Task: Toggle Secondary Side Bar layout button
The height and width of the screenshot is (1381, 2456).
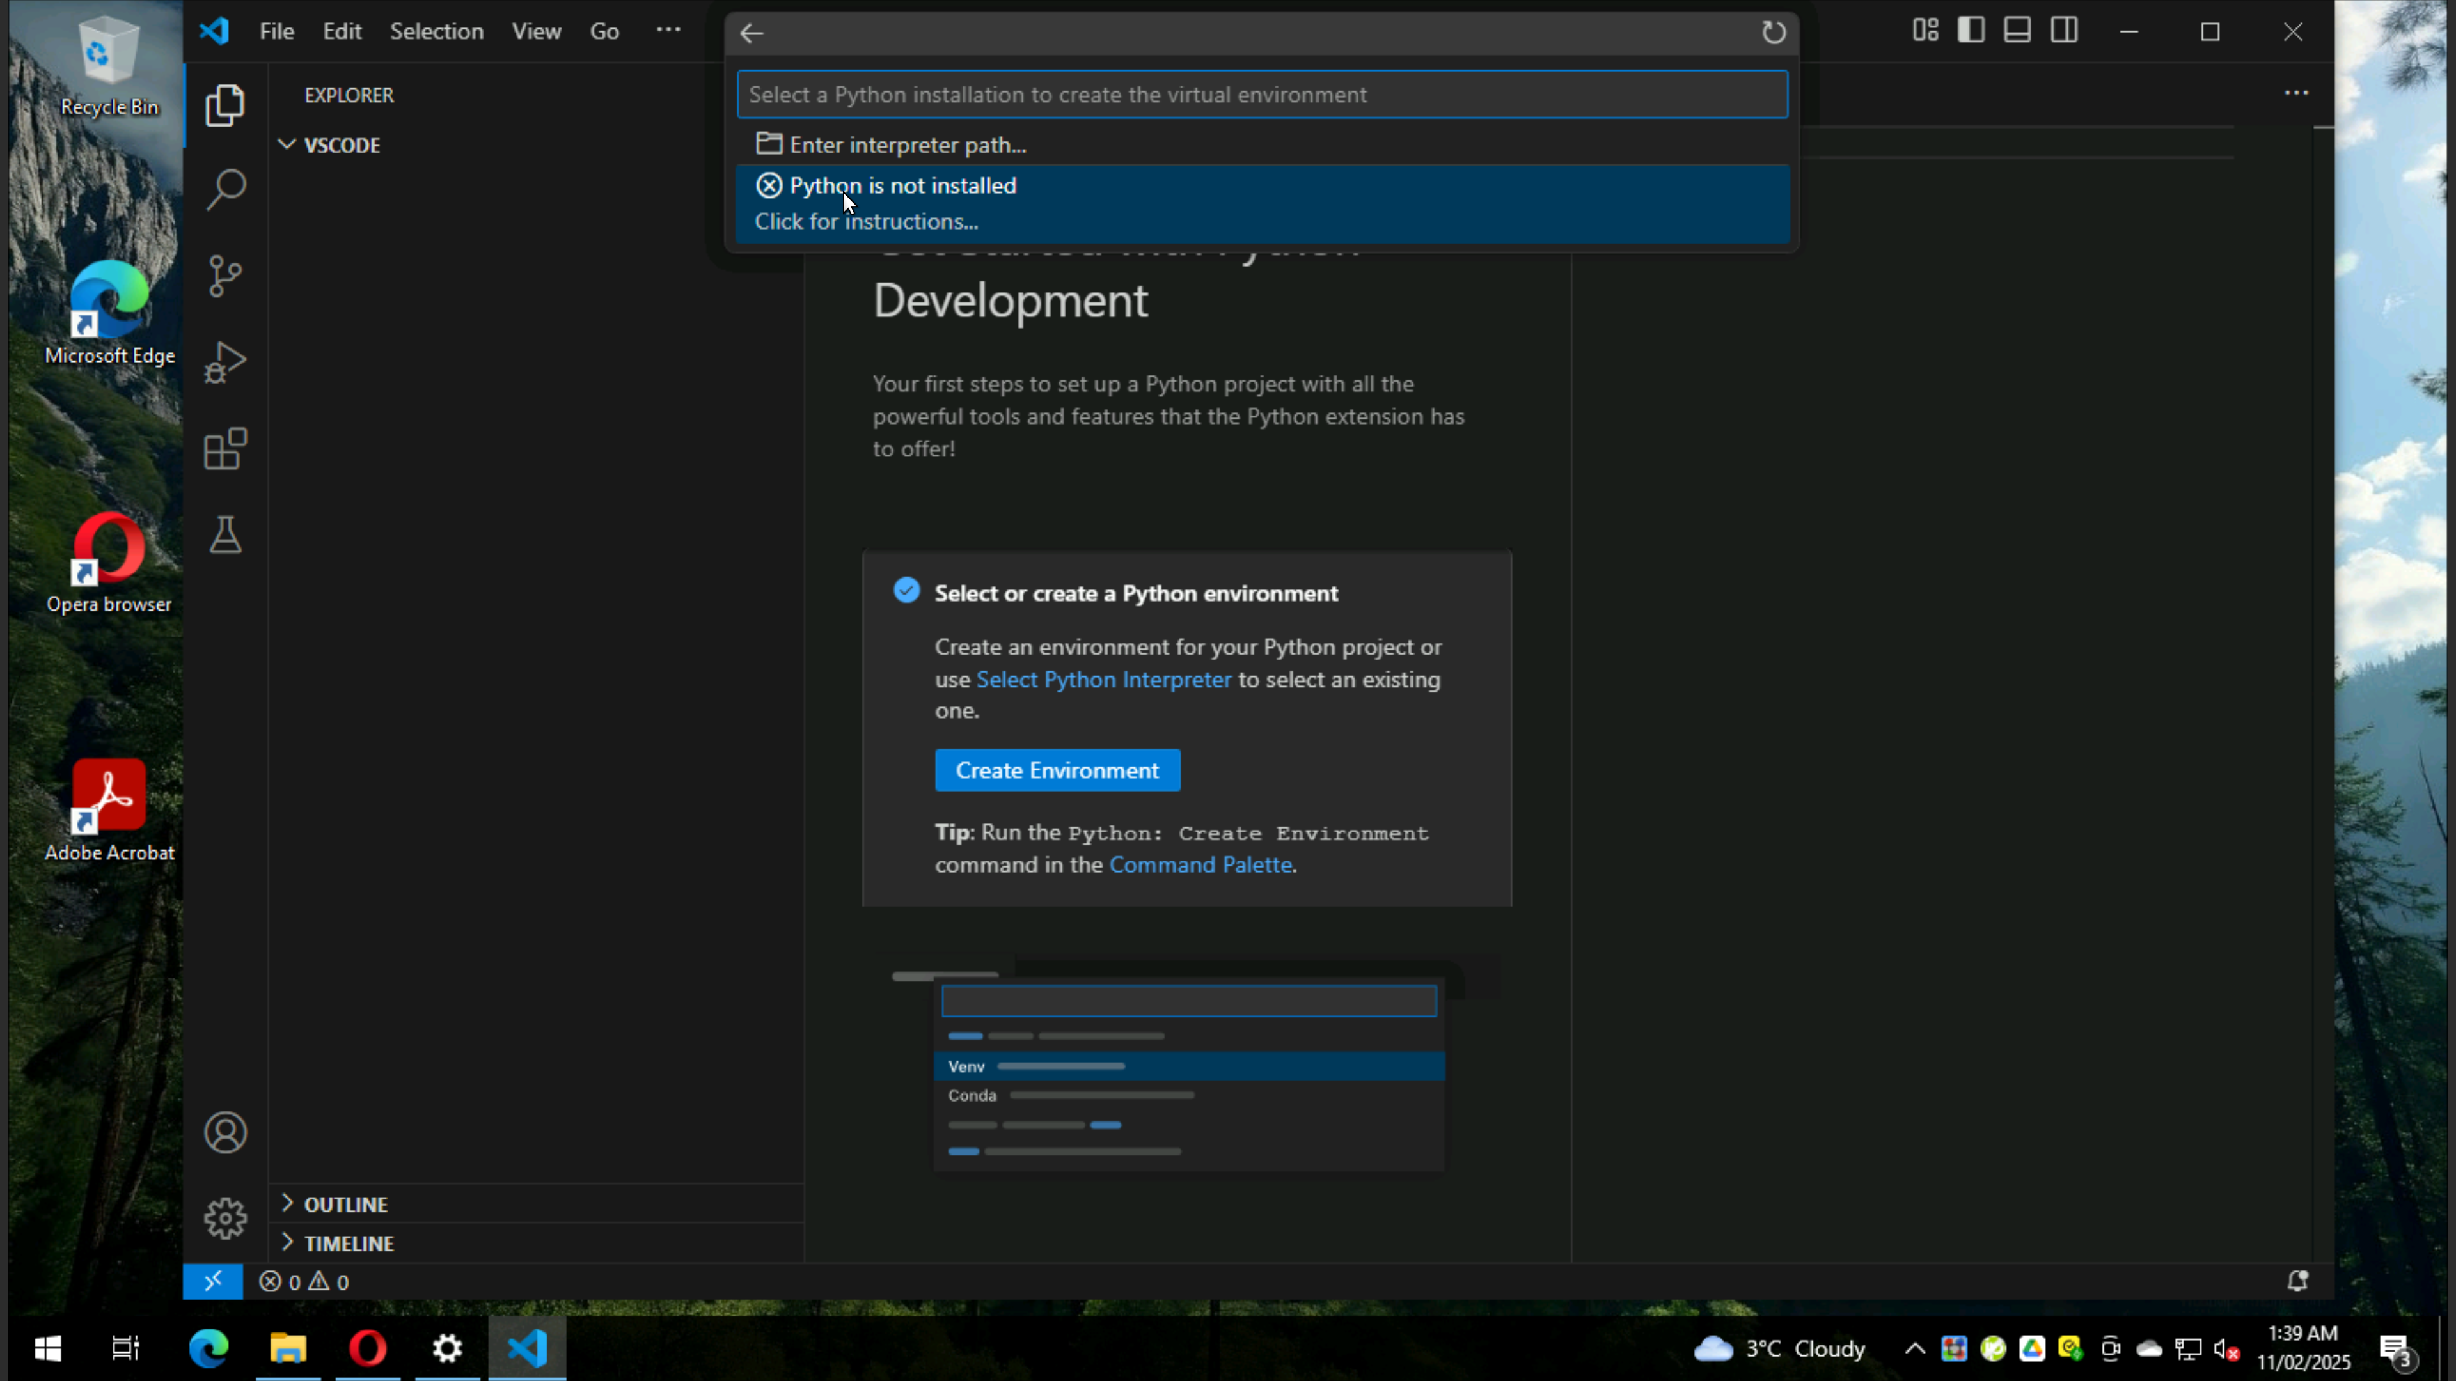Action: pyautogui.click(x=2064, y=31)
